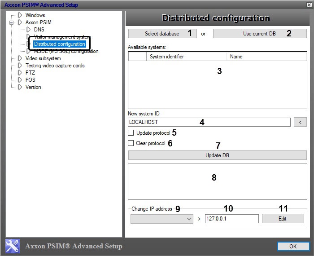
Task: Click the System identifier column header
Action: pos(187,57)
